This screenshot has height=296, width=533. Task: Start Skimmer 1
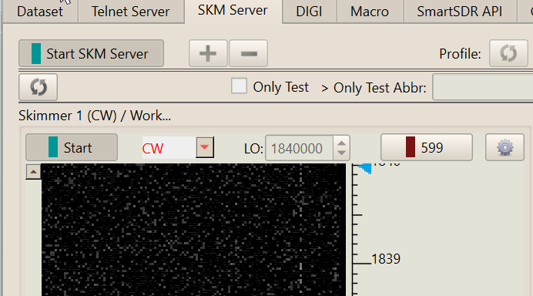coord(72,147)
